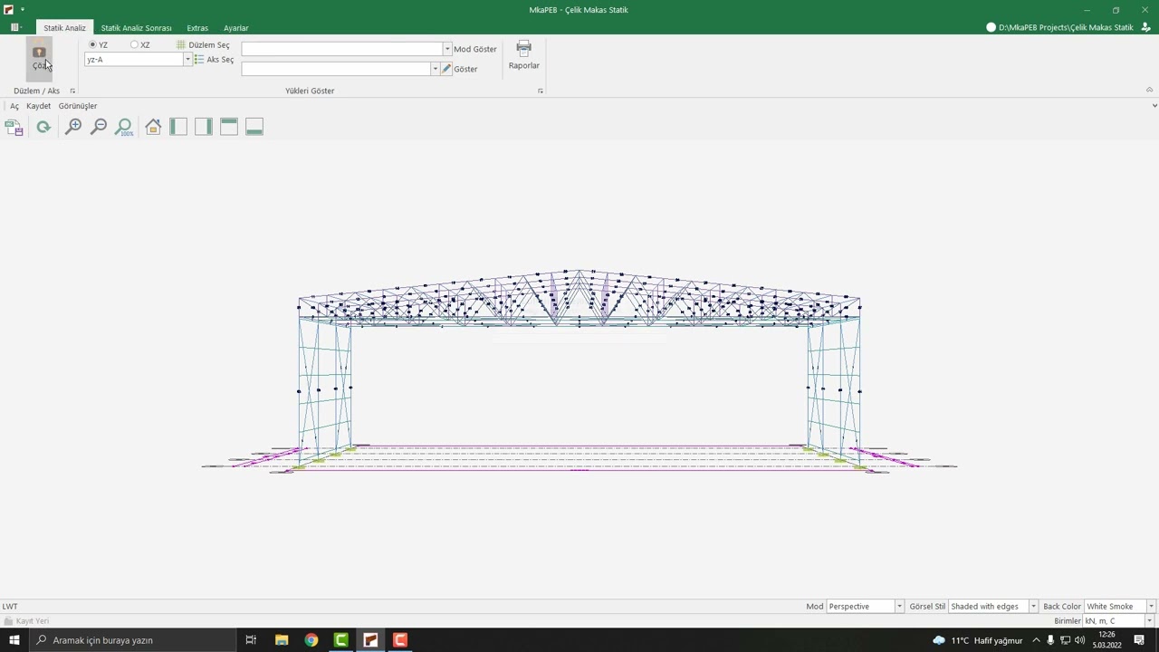Click the project path text in title bar
The height and width of the screenshot is (652, 1159).
(x=1066, y=27)
